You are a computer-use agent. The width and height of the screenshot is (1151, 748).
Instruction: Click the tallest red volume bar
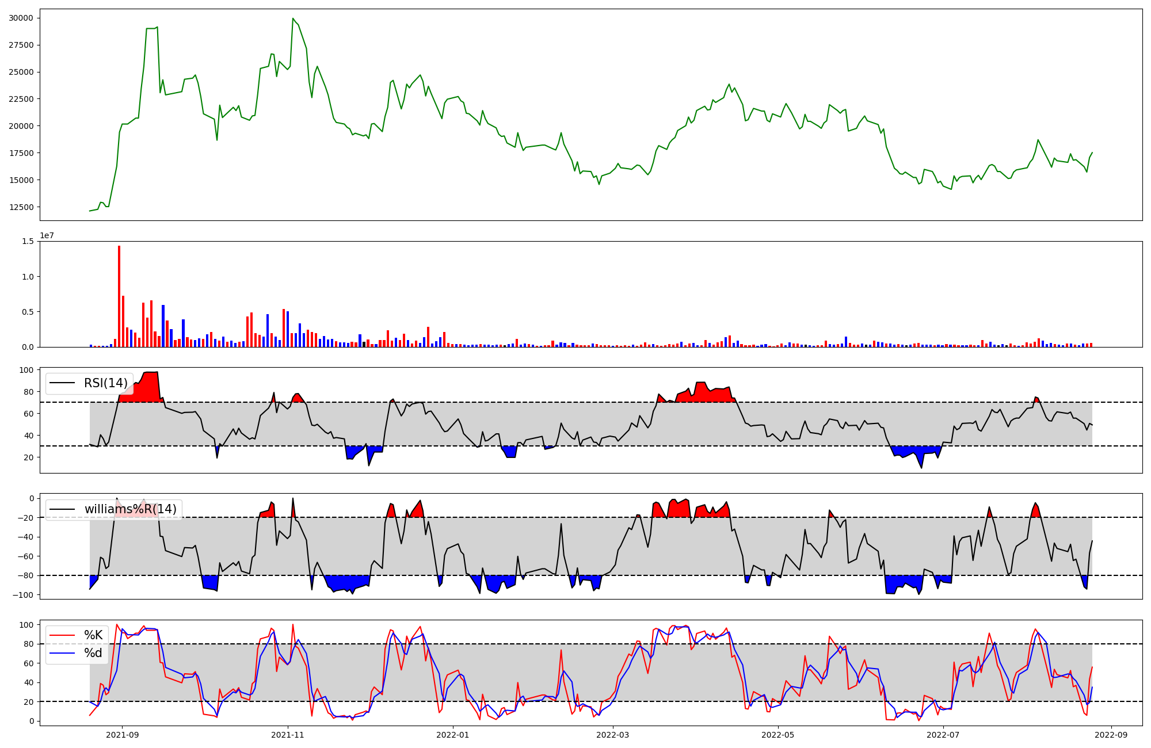[119, 296]
